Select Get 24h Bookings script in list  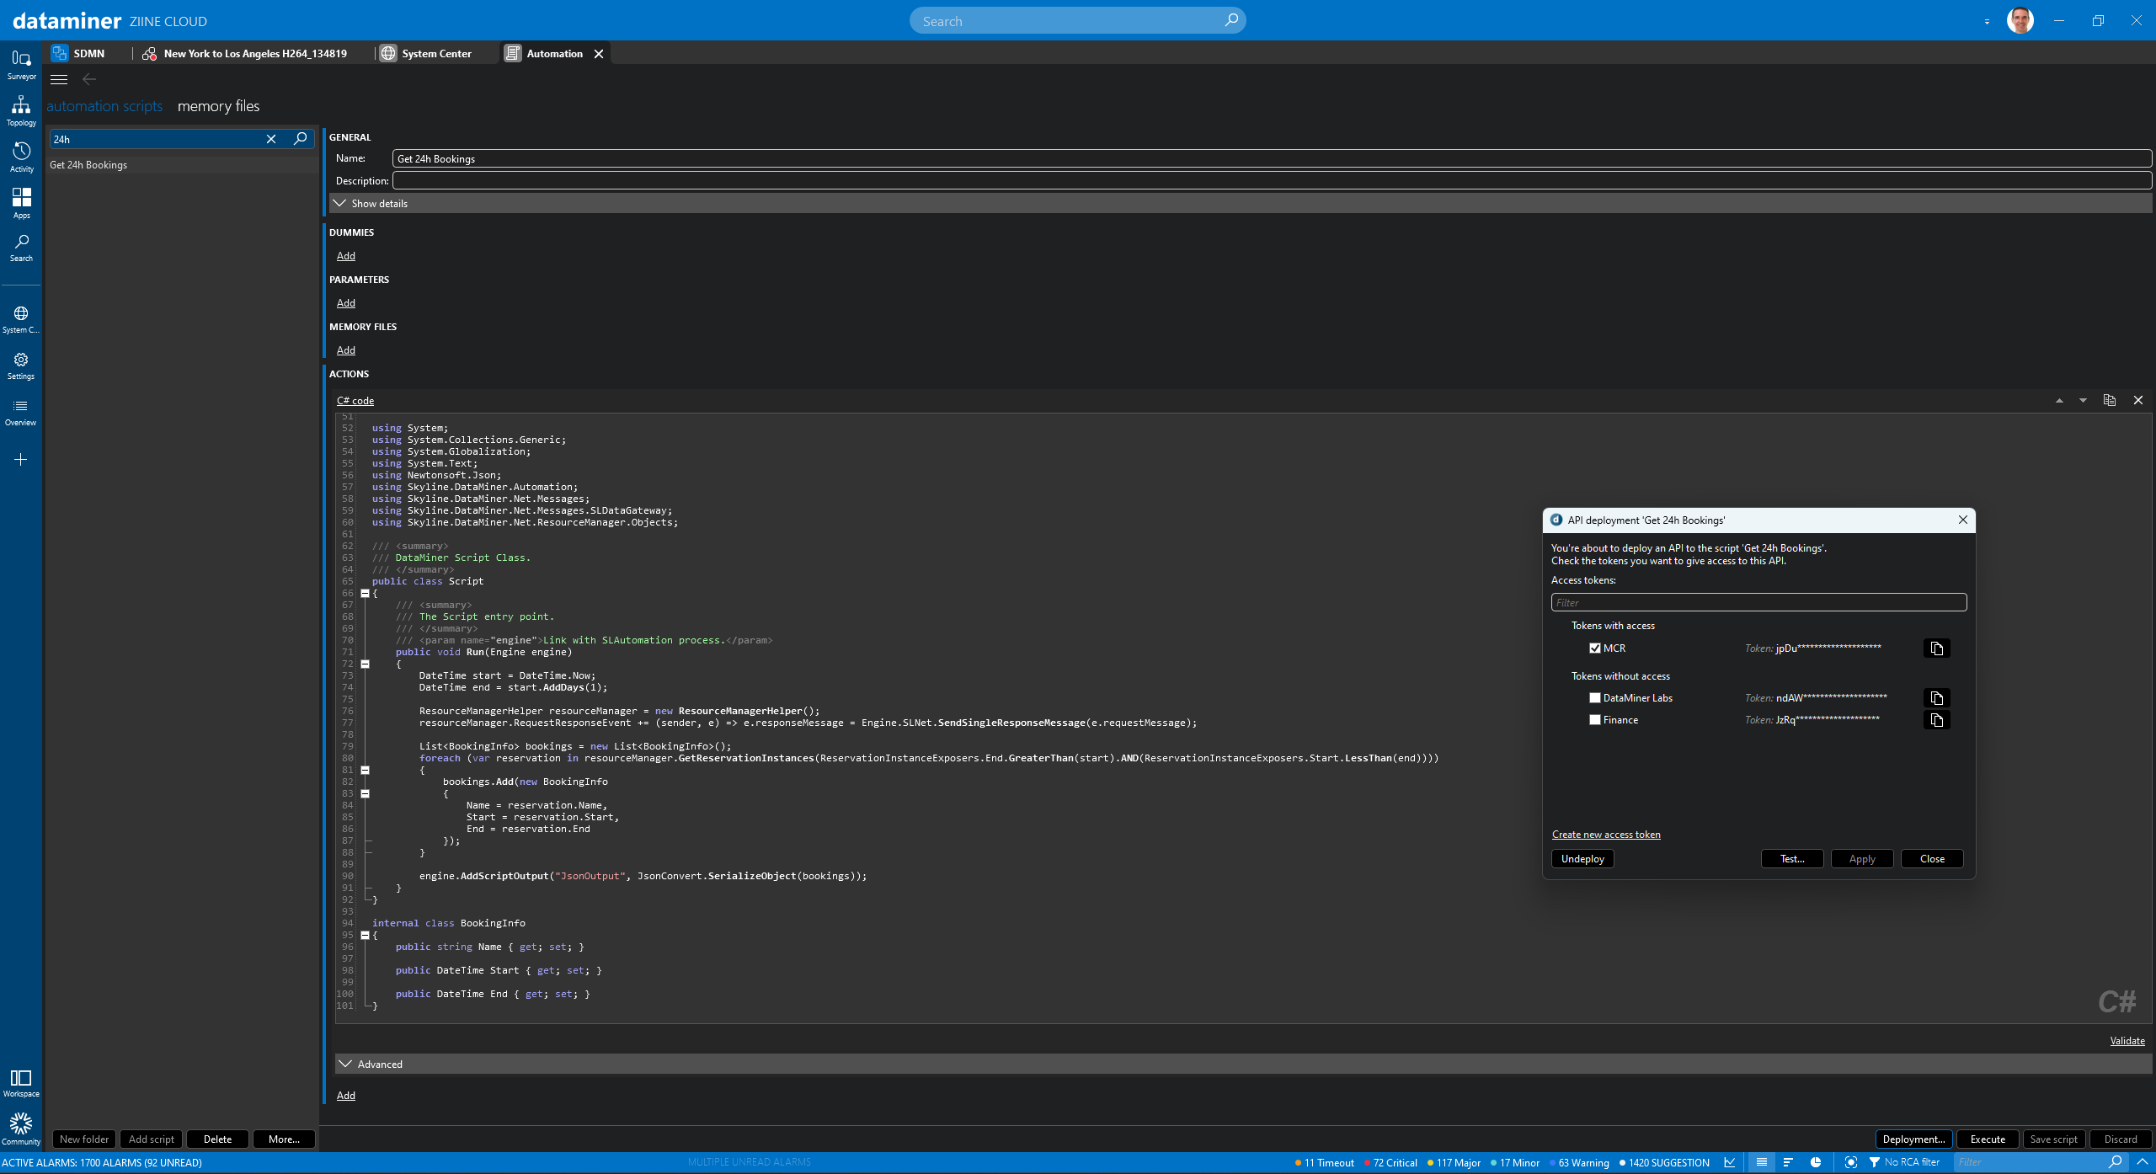tap(182, 165)
